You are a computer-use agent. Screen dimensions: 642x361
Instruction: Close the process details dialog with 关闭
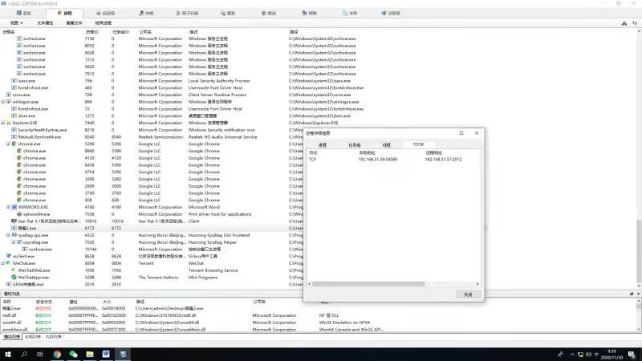pyautogui.click(x=468, y=294)
